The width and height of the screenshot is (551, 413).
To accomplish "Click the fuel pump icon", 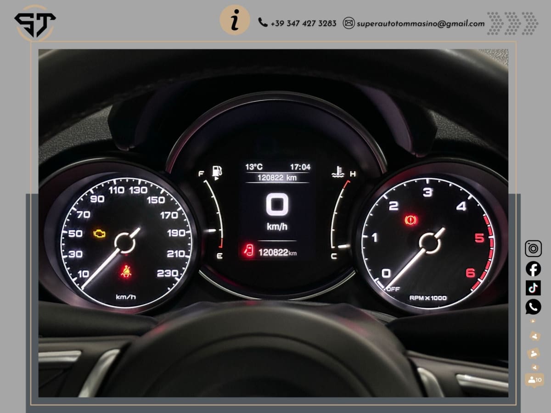I will pos(216,172).
